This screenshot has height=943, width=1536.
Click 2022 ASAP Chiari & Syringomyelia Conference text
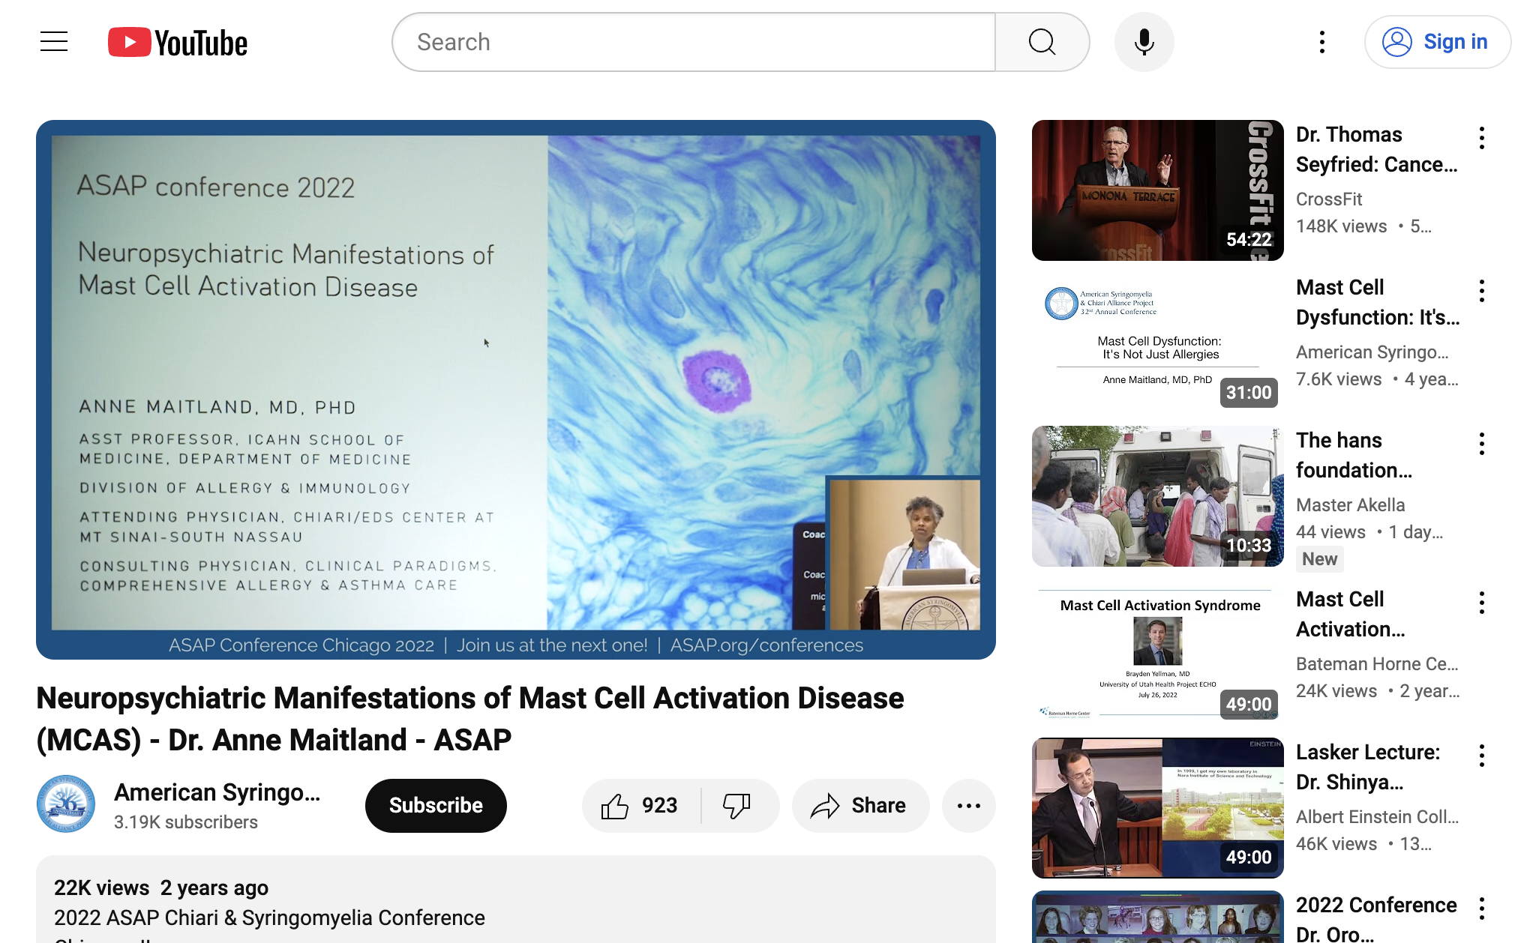click(269, 918)
